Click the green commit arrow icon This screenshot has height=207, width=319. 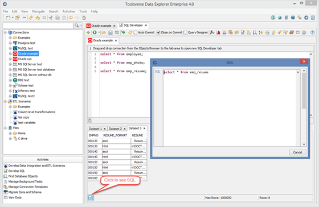123,32
